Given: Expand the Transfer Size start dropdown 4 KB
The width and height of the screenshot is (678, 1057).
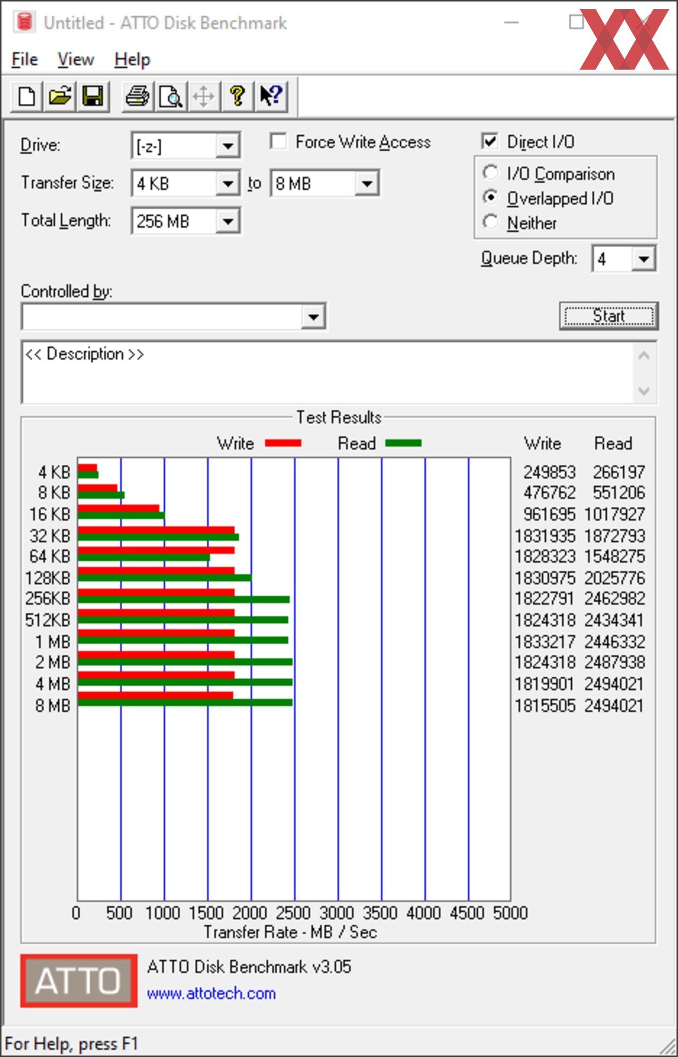Looking at the screenshot, I should coord(185,183).
